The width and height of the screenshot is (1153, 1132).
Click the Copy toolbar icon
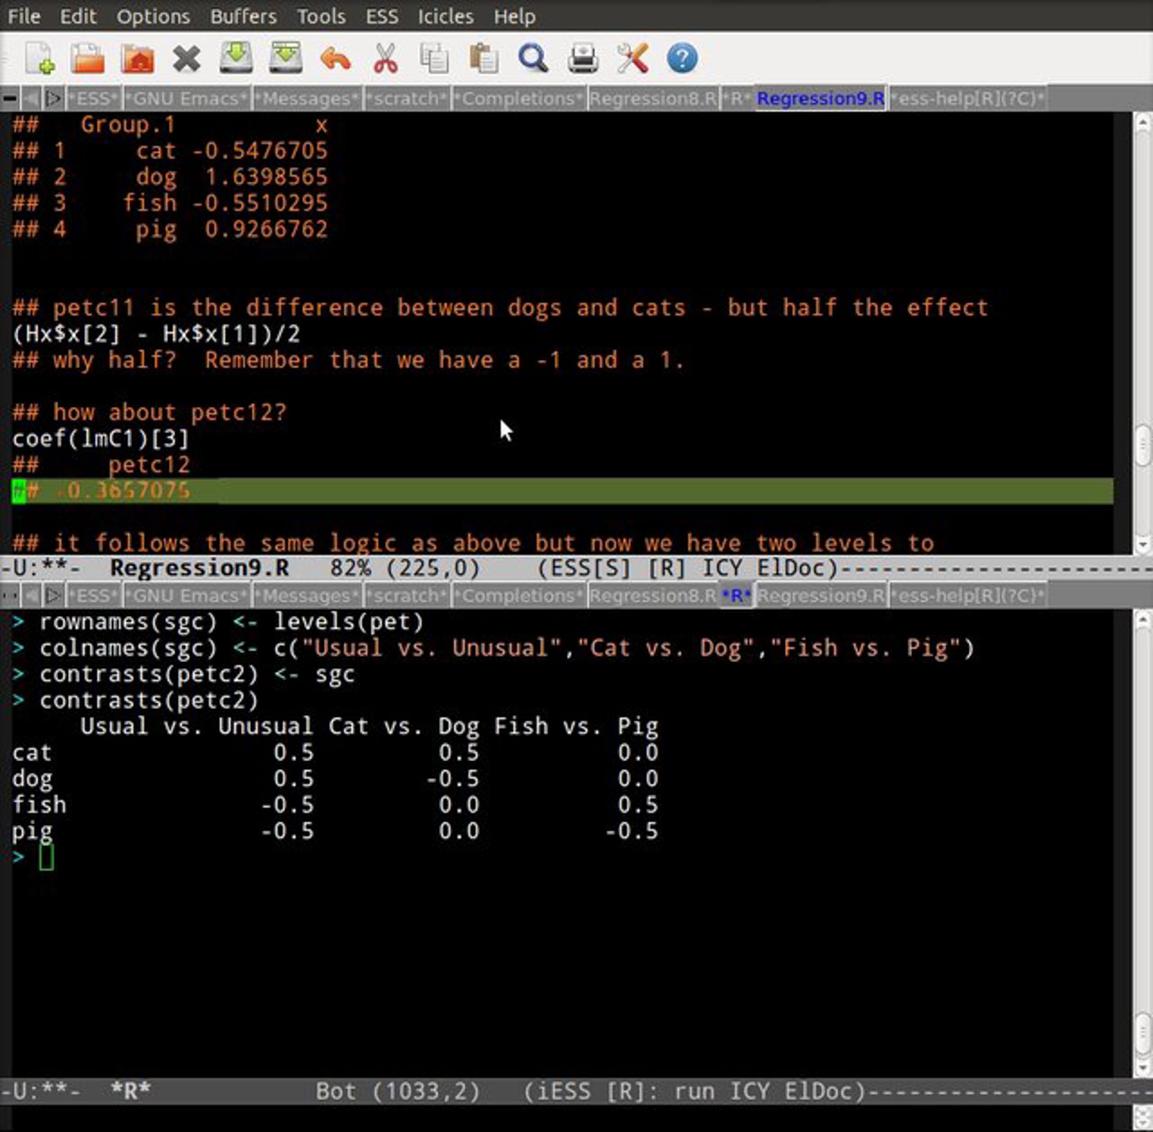tap(434, 58)
